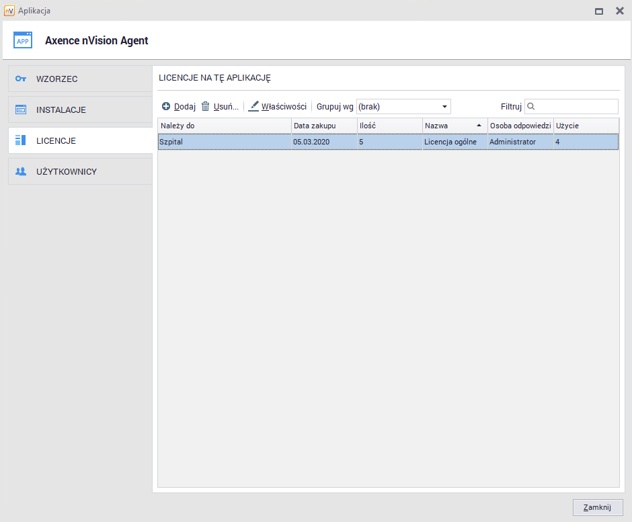Click the Usuń trash can icon
Image resolution: width=632 pixels, height=522 pixels.
(206, 107)
